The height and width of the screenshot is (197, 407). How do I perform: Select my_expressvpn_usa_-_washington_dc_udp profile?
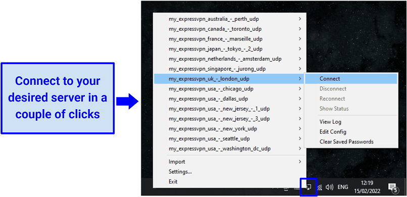tap(230, 149)
